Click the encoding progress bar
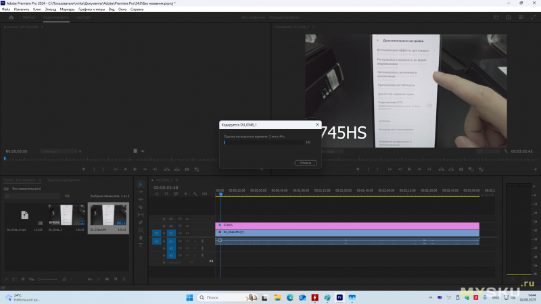 (264, 143)
